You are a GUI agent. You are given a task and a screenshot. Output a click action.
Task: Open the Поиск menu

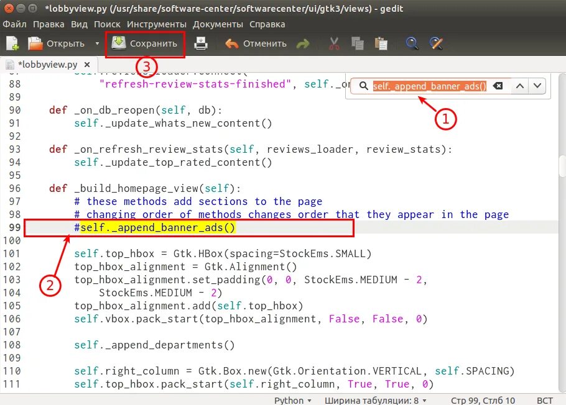[x=107, y=24]
